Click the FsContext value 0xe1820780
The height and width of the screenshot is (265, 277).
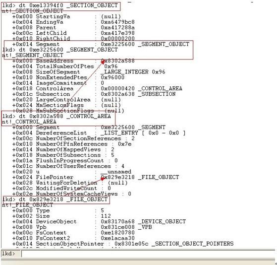pyautogui.click(x=117, y=233)
